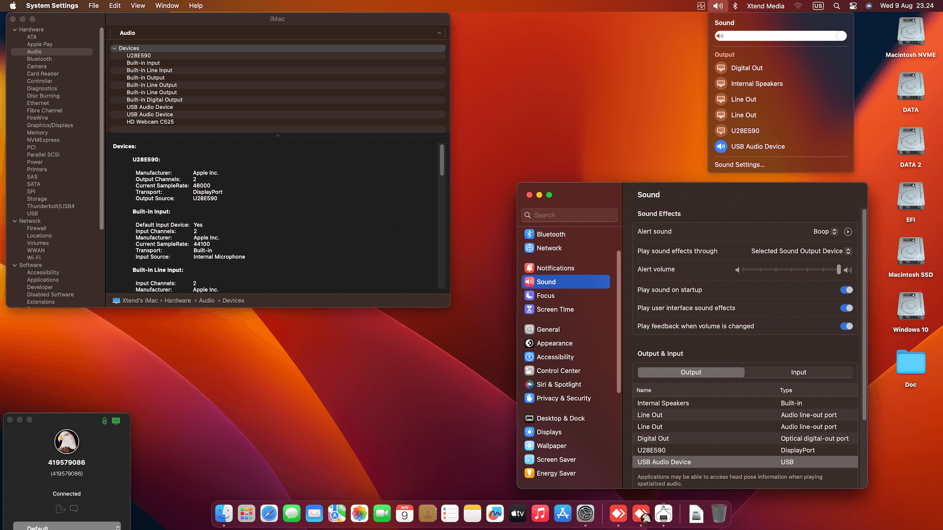
Task: Click Hardware in the path bar
Action: (178, 301)
